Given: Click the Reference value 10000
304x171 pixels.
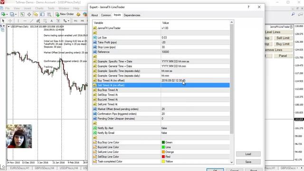Looking at the screenshot, I should point(165,52).
